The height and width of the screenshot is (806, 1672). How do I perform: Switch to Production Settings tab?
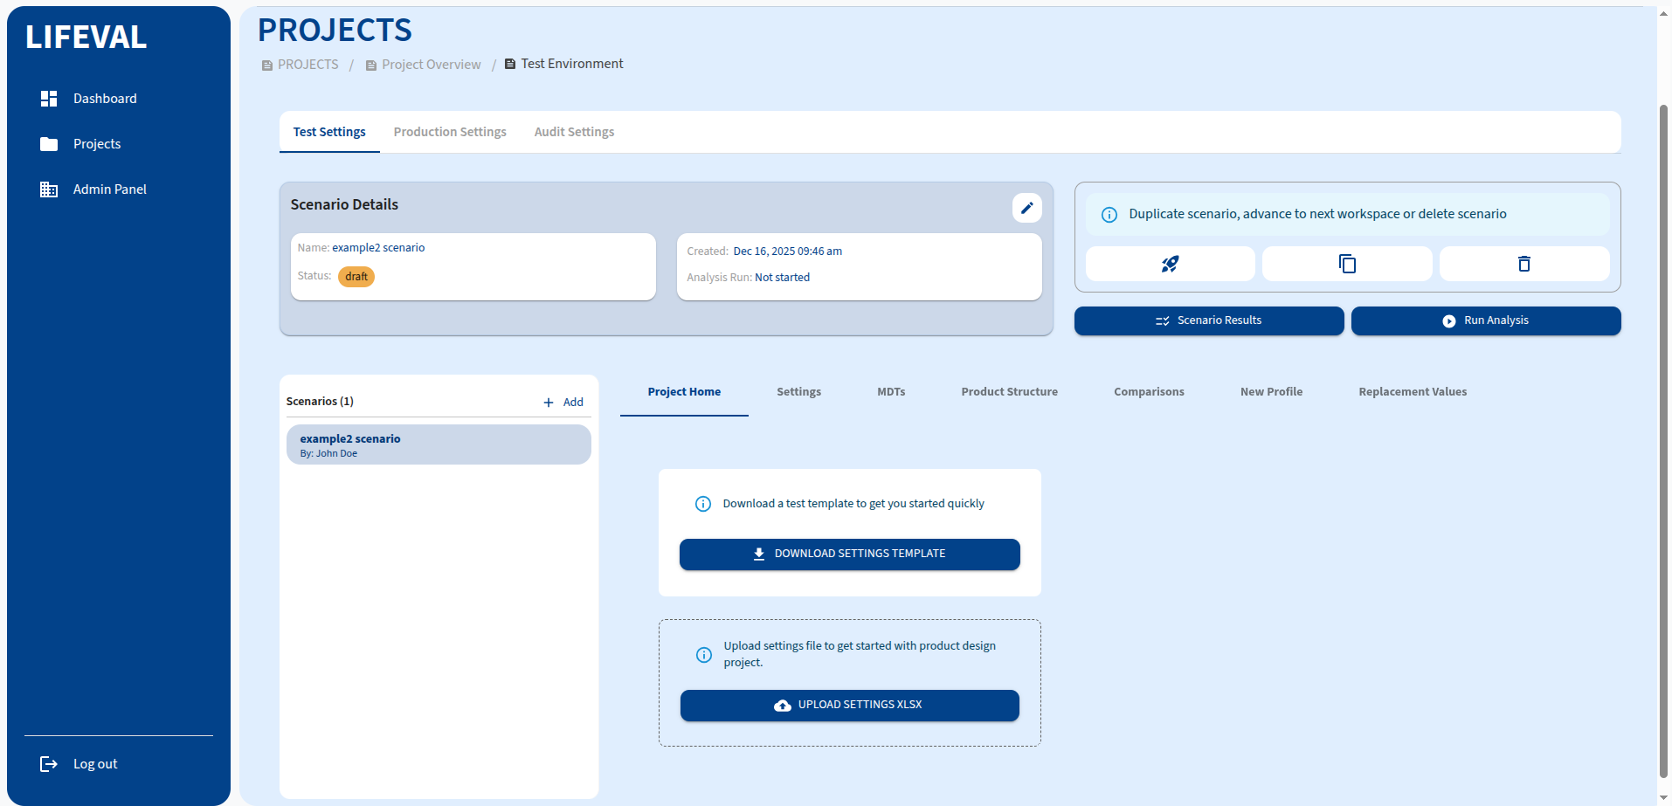pyautogui.click(x=450, y=132)
